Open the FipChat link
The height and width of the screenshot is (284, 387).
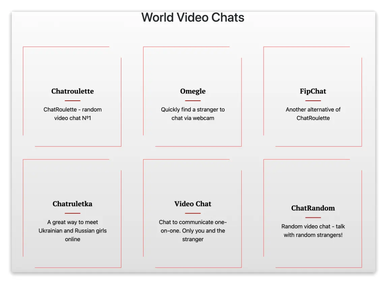point(313,91)
